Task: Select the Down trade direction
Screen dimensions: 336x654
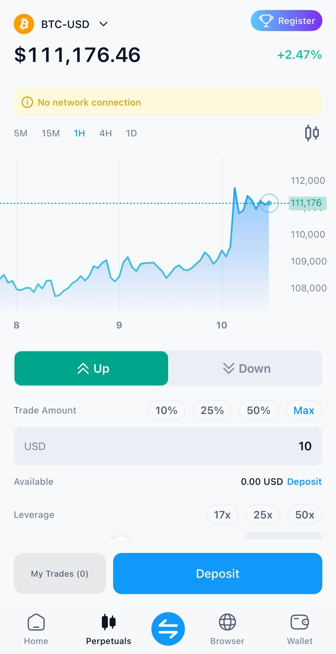Action: (x=246, y=368)
